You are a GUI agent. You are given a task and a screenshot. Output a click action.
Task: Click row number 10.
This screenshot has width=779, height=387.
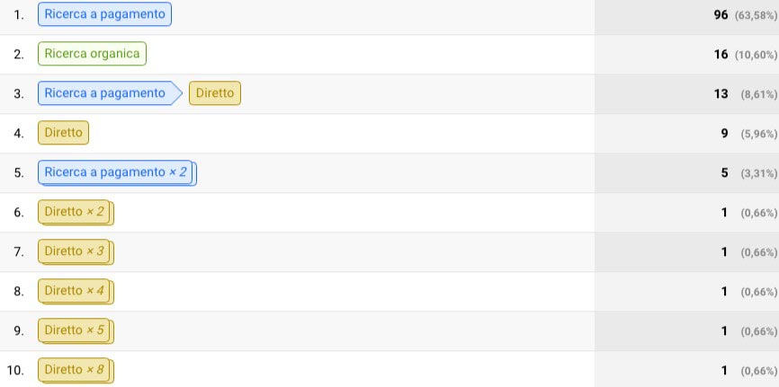(x=15, y=371)
